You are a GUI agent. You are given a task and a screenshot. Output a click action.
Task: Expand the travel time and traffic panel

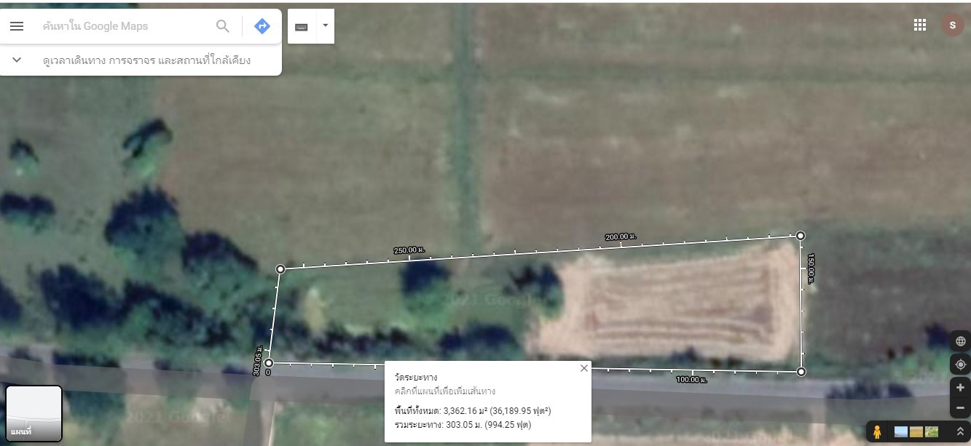point(17,60)
